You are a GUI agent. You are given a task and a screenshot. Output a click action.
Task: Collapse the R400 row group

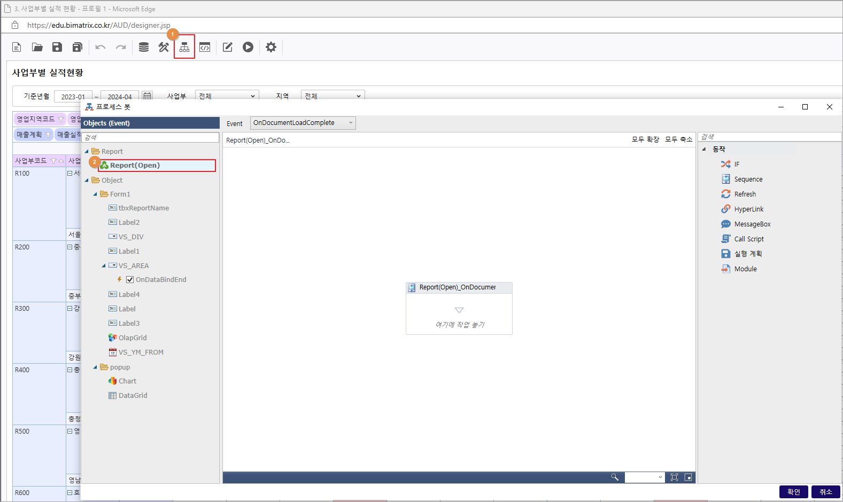click(x=69, y=370)
